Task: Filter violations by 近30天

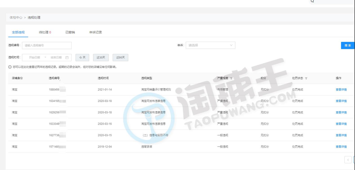Action: tap(101, 58)
